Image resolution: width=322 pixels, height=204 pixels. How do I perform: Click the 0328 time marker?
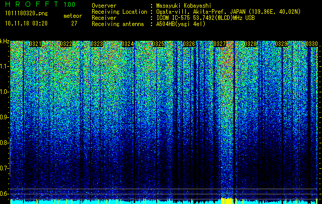(x=250, y=44)
